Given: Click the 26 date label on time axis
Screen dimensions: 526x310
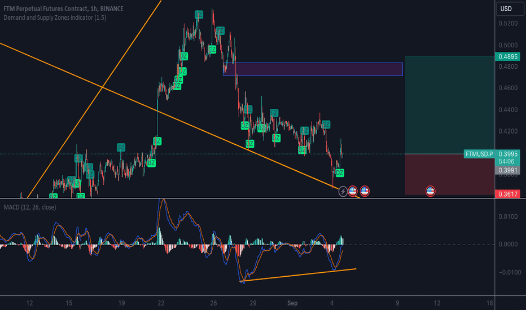Looking at the screenshot, I should pyautogui.click(x=213, y=303).
